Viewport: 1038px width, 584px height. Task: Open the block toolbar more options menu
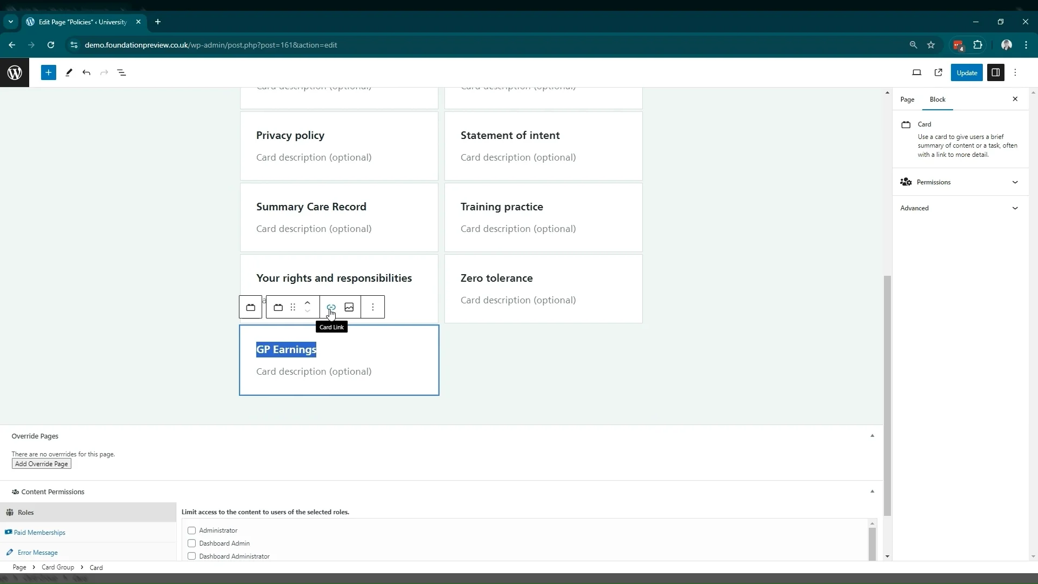point(373,307)
